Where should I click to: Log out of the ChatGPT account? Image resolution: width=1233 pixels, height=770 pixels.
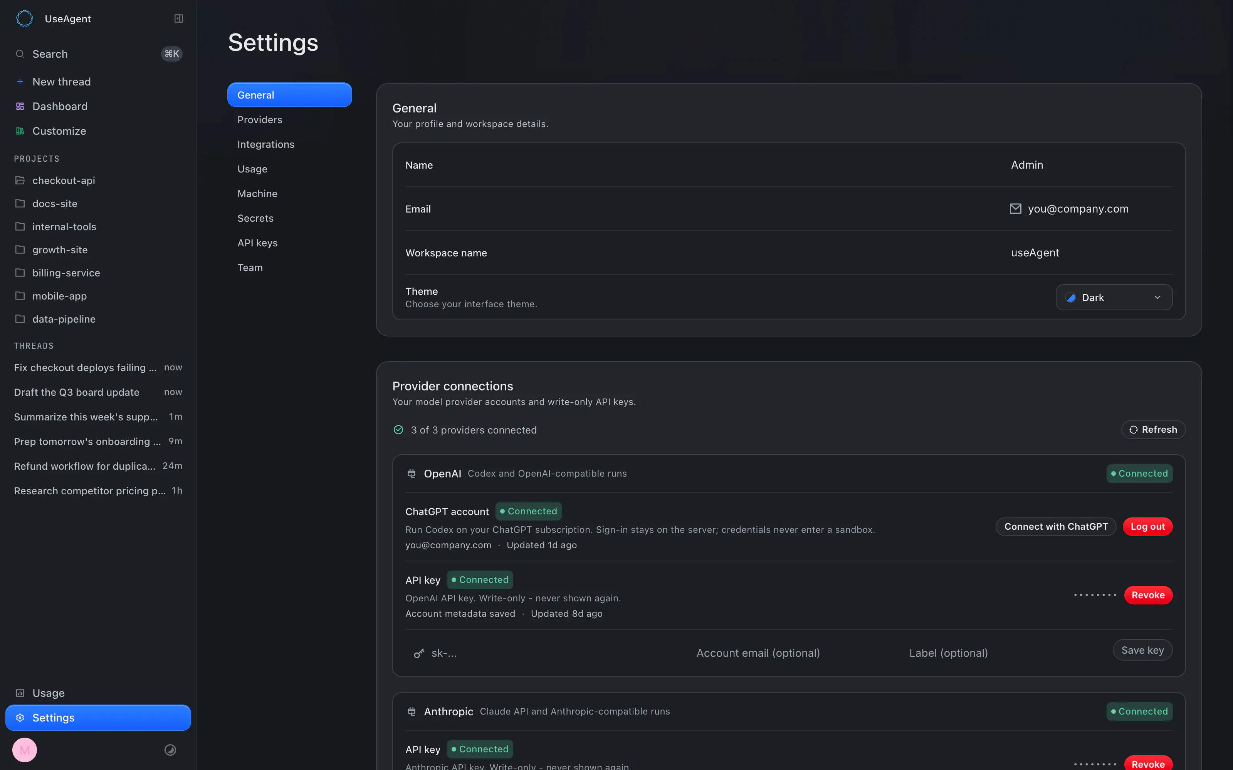1147,527
